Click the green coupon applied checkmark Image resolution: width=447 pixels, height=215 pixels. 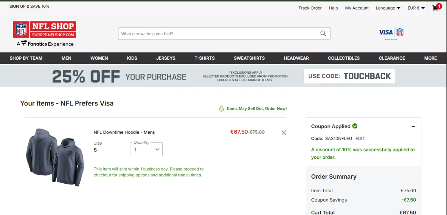(355, 126)
